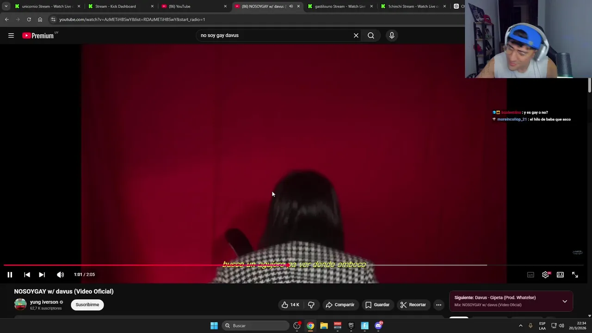Image resolution: width=592 pixels, height=333 pixels.
Task: Run search with the magnifier button
Action: click(371, 36)
